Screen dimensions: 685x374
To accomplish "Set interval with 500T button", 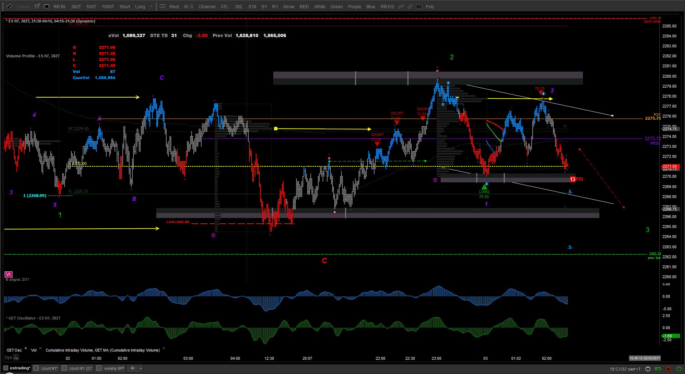I will [x=91, y=7].
